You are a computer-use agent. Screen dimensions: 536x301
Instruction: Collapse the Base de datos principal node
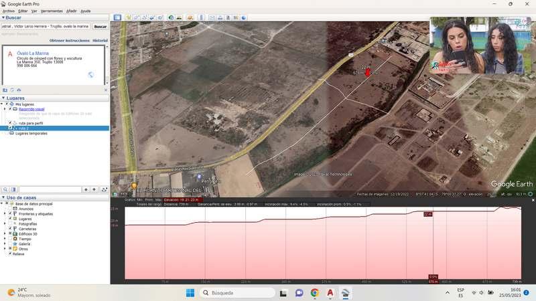2,204
